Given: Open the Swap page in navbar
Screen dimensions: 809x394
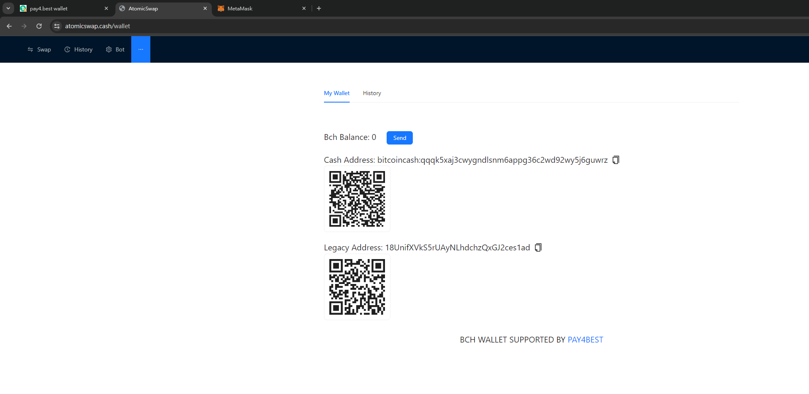Looking at the screenshot, I should (x=39, y=49).
